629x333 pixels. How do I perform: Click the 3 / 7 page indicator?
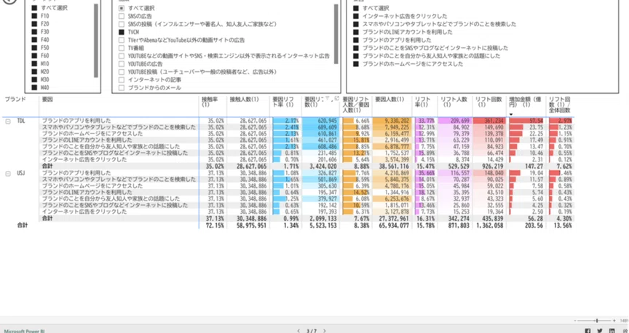(312, 331)
